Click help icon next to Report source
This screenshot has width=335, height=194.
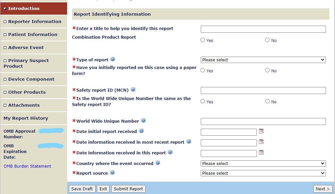pyautogui.click(x=112, y=173)
